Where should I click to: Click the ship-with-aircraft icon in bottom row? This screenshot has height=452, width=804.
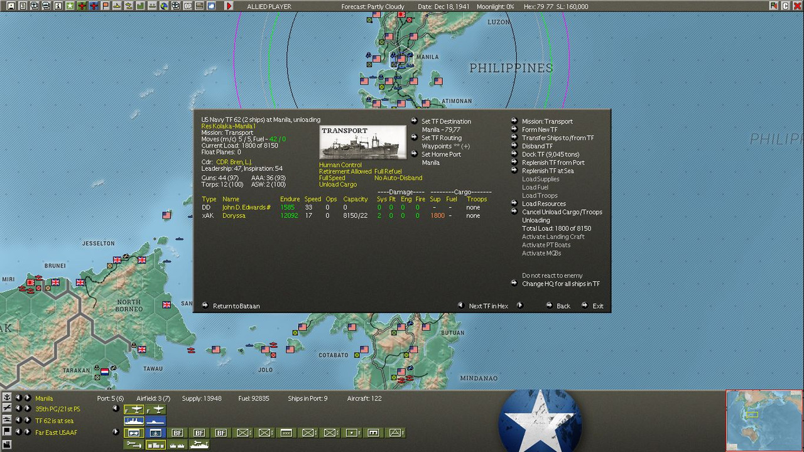[199, 444]
